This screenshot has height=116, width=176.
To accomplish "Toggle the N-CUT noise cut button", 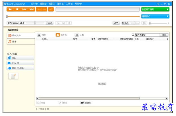I will pyautogui.click(x=125, y=23).
